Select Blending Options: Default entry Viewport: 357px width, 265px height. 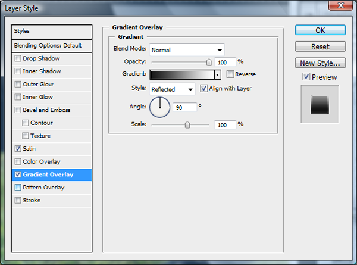click(53, 45)
